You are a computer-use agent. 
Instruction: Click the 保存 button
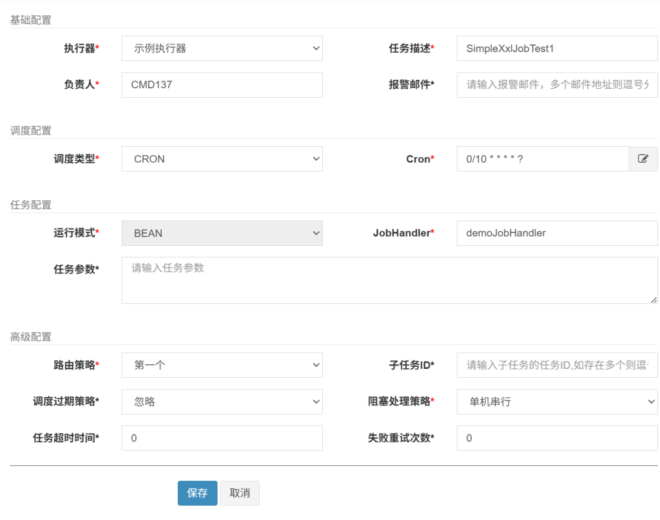pyautogui.click(x=197, y=493)
